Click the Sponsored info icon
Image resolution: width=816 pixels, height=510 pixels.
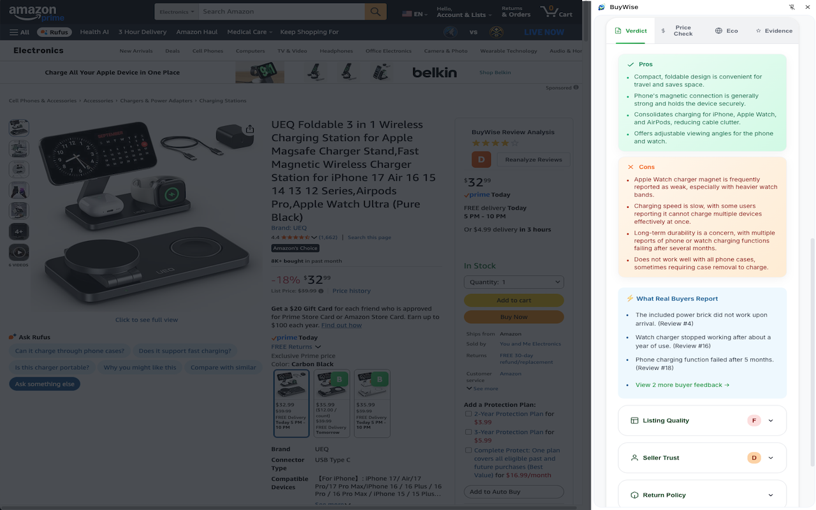pyautogui.click(x=576, y=87)
